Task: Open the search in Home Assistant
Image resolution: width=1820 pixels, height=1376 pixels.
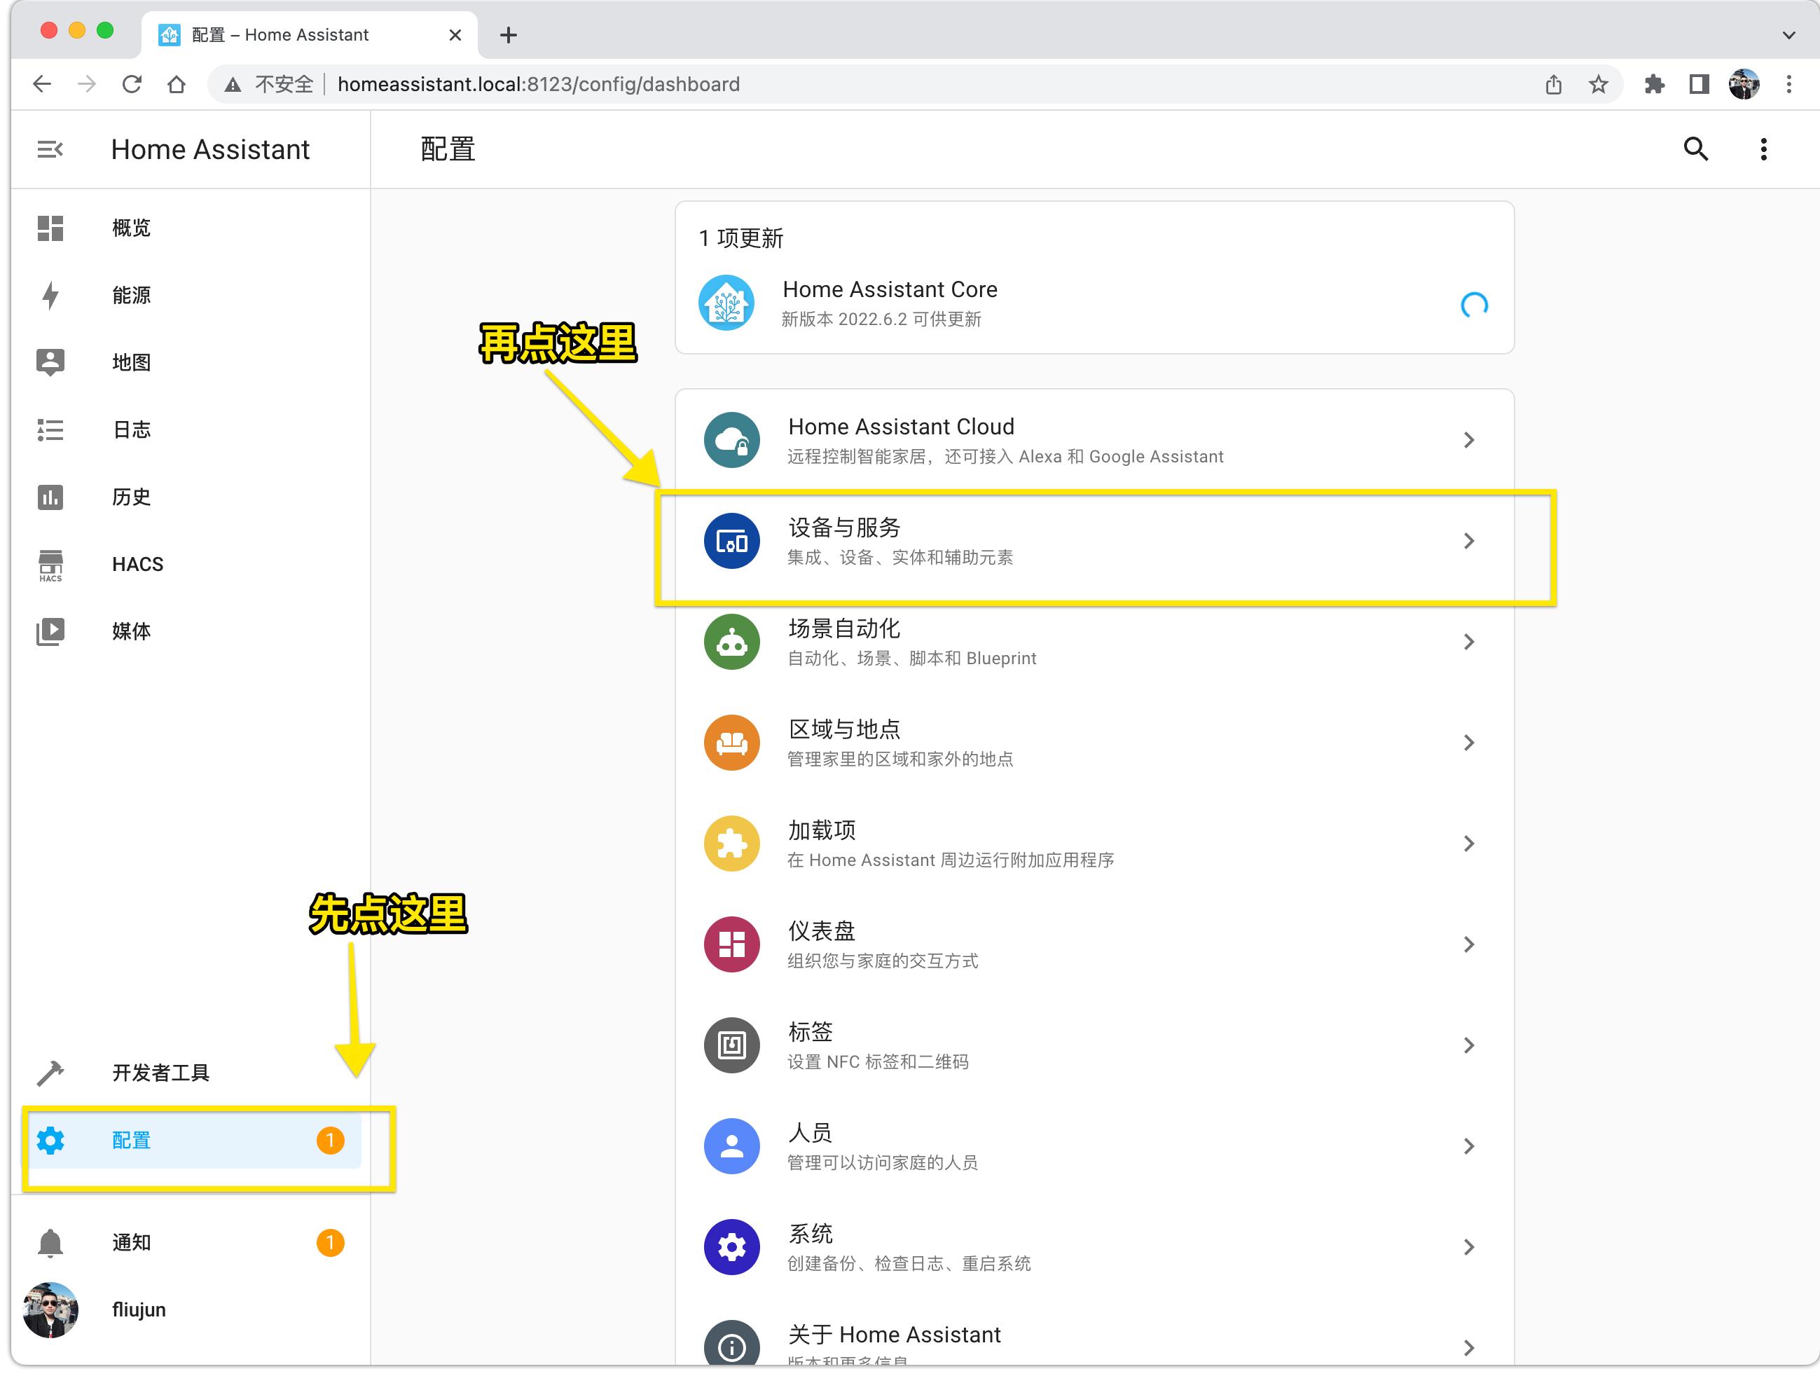Action: click(1696, 149)
